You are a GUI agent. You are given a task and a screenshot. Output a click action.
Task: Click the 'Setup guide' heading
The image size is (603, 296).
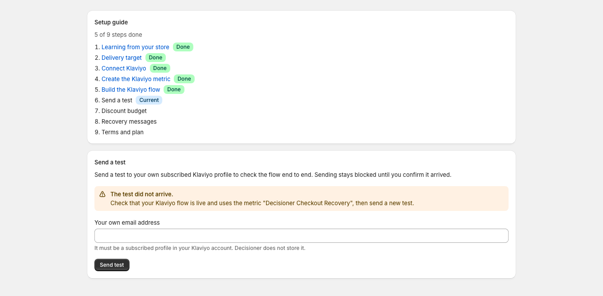click(x=111, y=22)
